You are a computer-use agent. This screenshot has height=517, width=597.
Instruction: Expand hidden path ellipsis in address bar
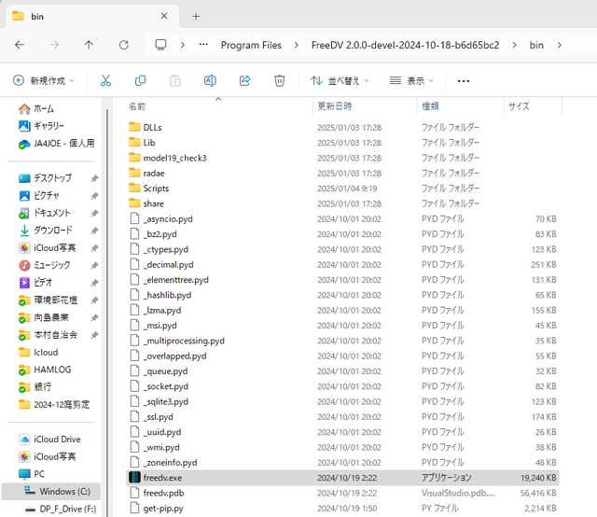point(203,45)
